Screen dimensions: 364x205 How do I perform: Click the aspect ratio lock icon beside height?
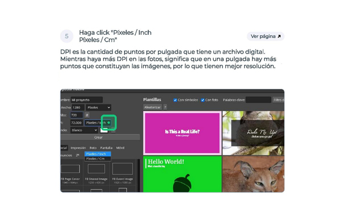click(87, 115)
